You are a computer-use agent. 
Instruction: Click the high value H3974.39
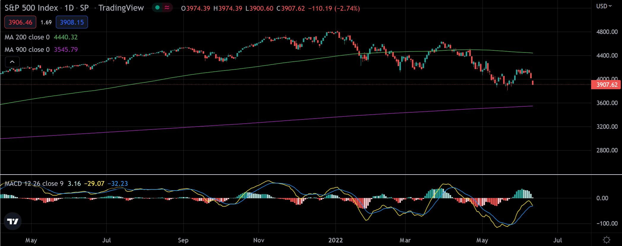click(228, 8)
